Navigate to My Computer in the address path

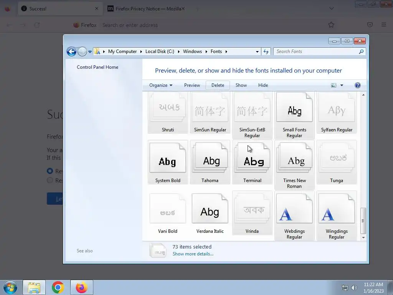[122, 51]
